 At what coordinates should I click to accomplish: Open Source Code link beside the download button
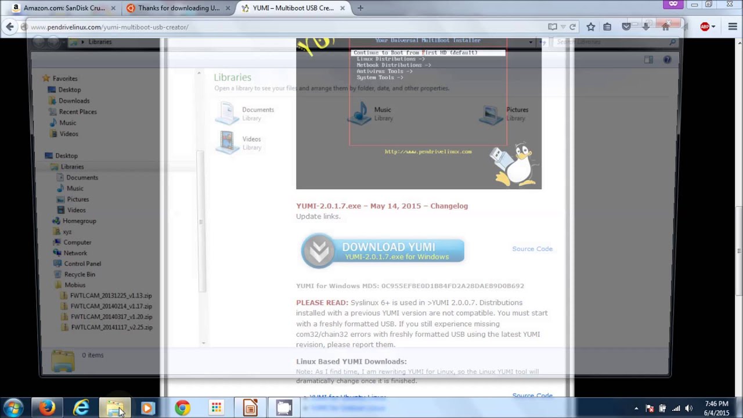(x=532, y=248)
